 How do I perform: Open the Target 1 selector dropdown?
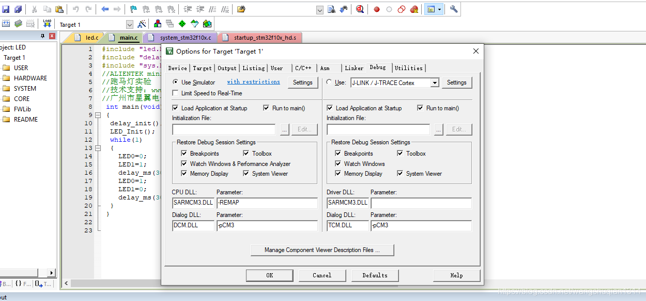(x=129, y=24)
